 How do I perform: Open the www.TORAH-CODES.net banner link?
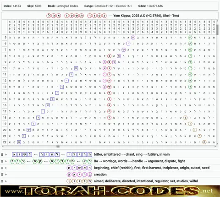point(110,191)
